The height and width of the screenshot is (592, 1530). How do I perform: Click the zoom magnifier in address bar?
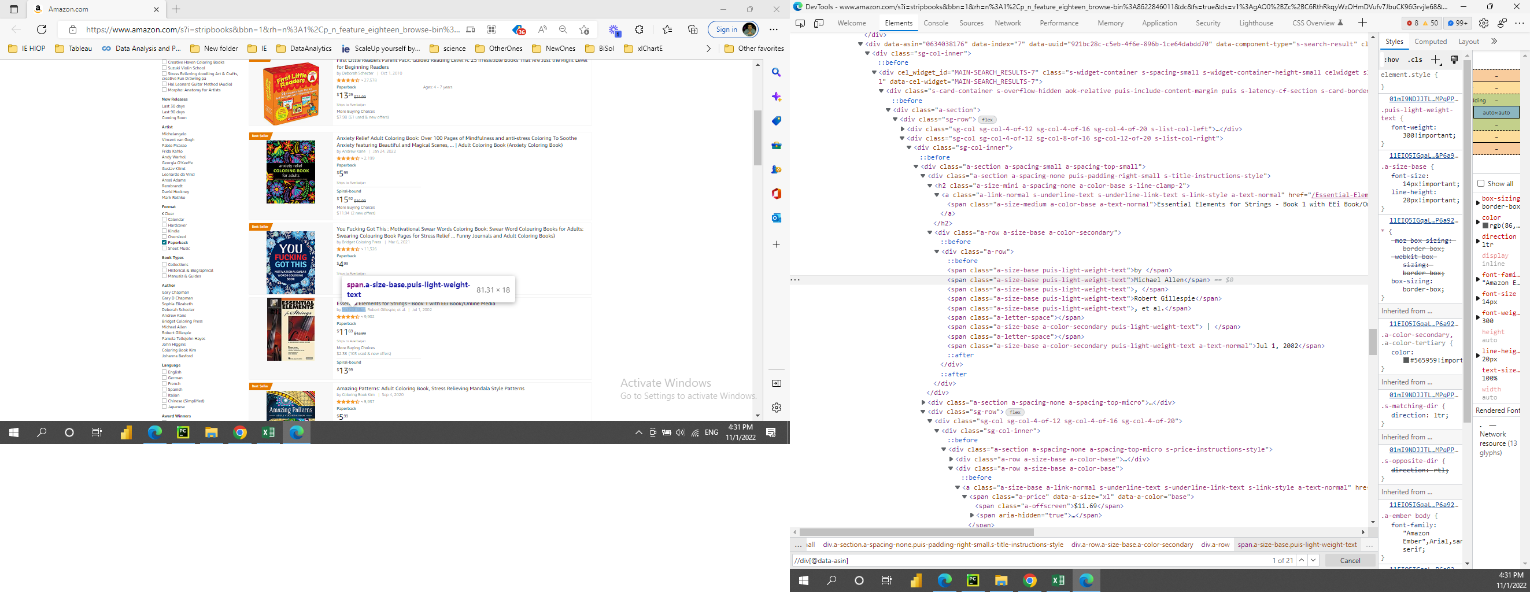[x=563, y=29]
